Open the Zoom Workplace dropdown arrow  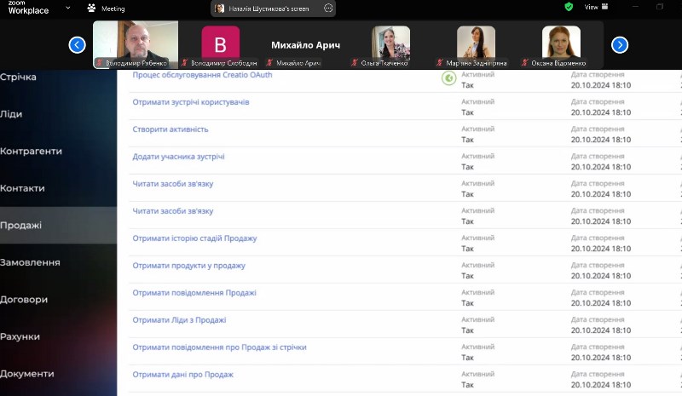coord(68,8)
